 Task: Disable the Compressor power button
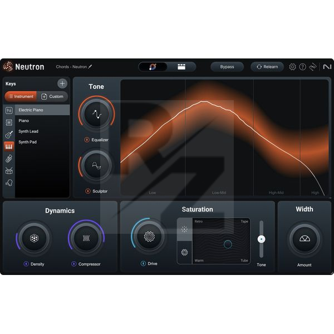coord(73,264)
